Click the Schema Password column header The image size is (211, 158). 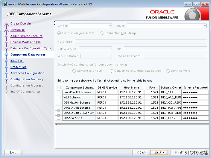click(x=195, y=87)
